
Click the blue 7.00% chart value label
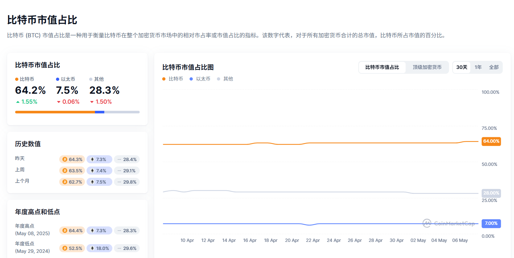tap(491, 224)
